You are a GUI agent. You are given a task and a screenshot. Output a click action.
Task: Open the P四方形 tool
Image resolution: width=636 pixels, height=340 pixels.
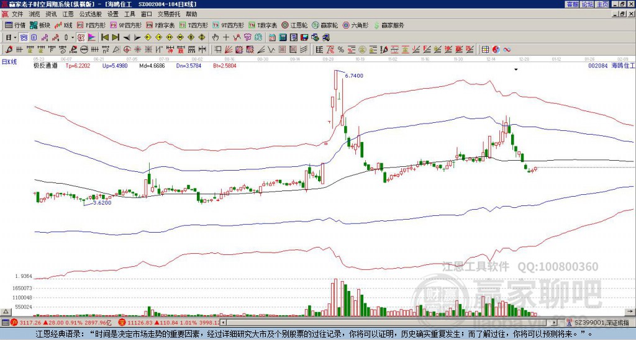tap(91, 25)
